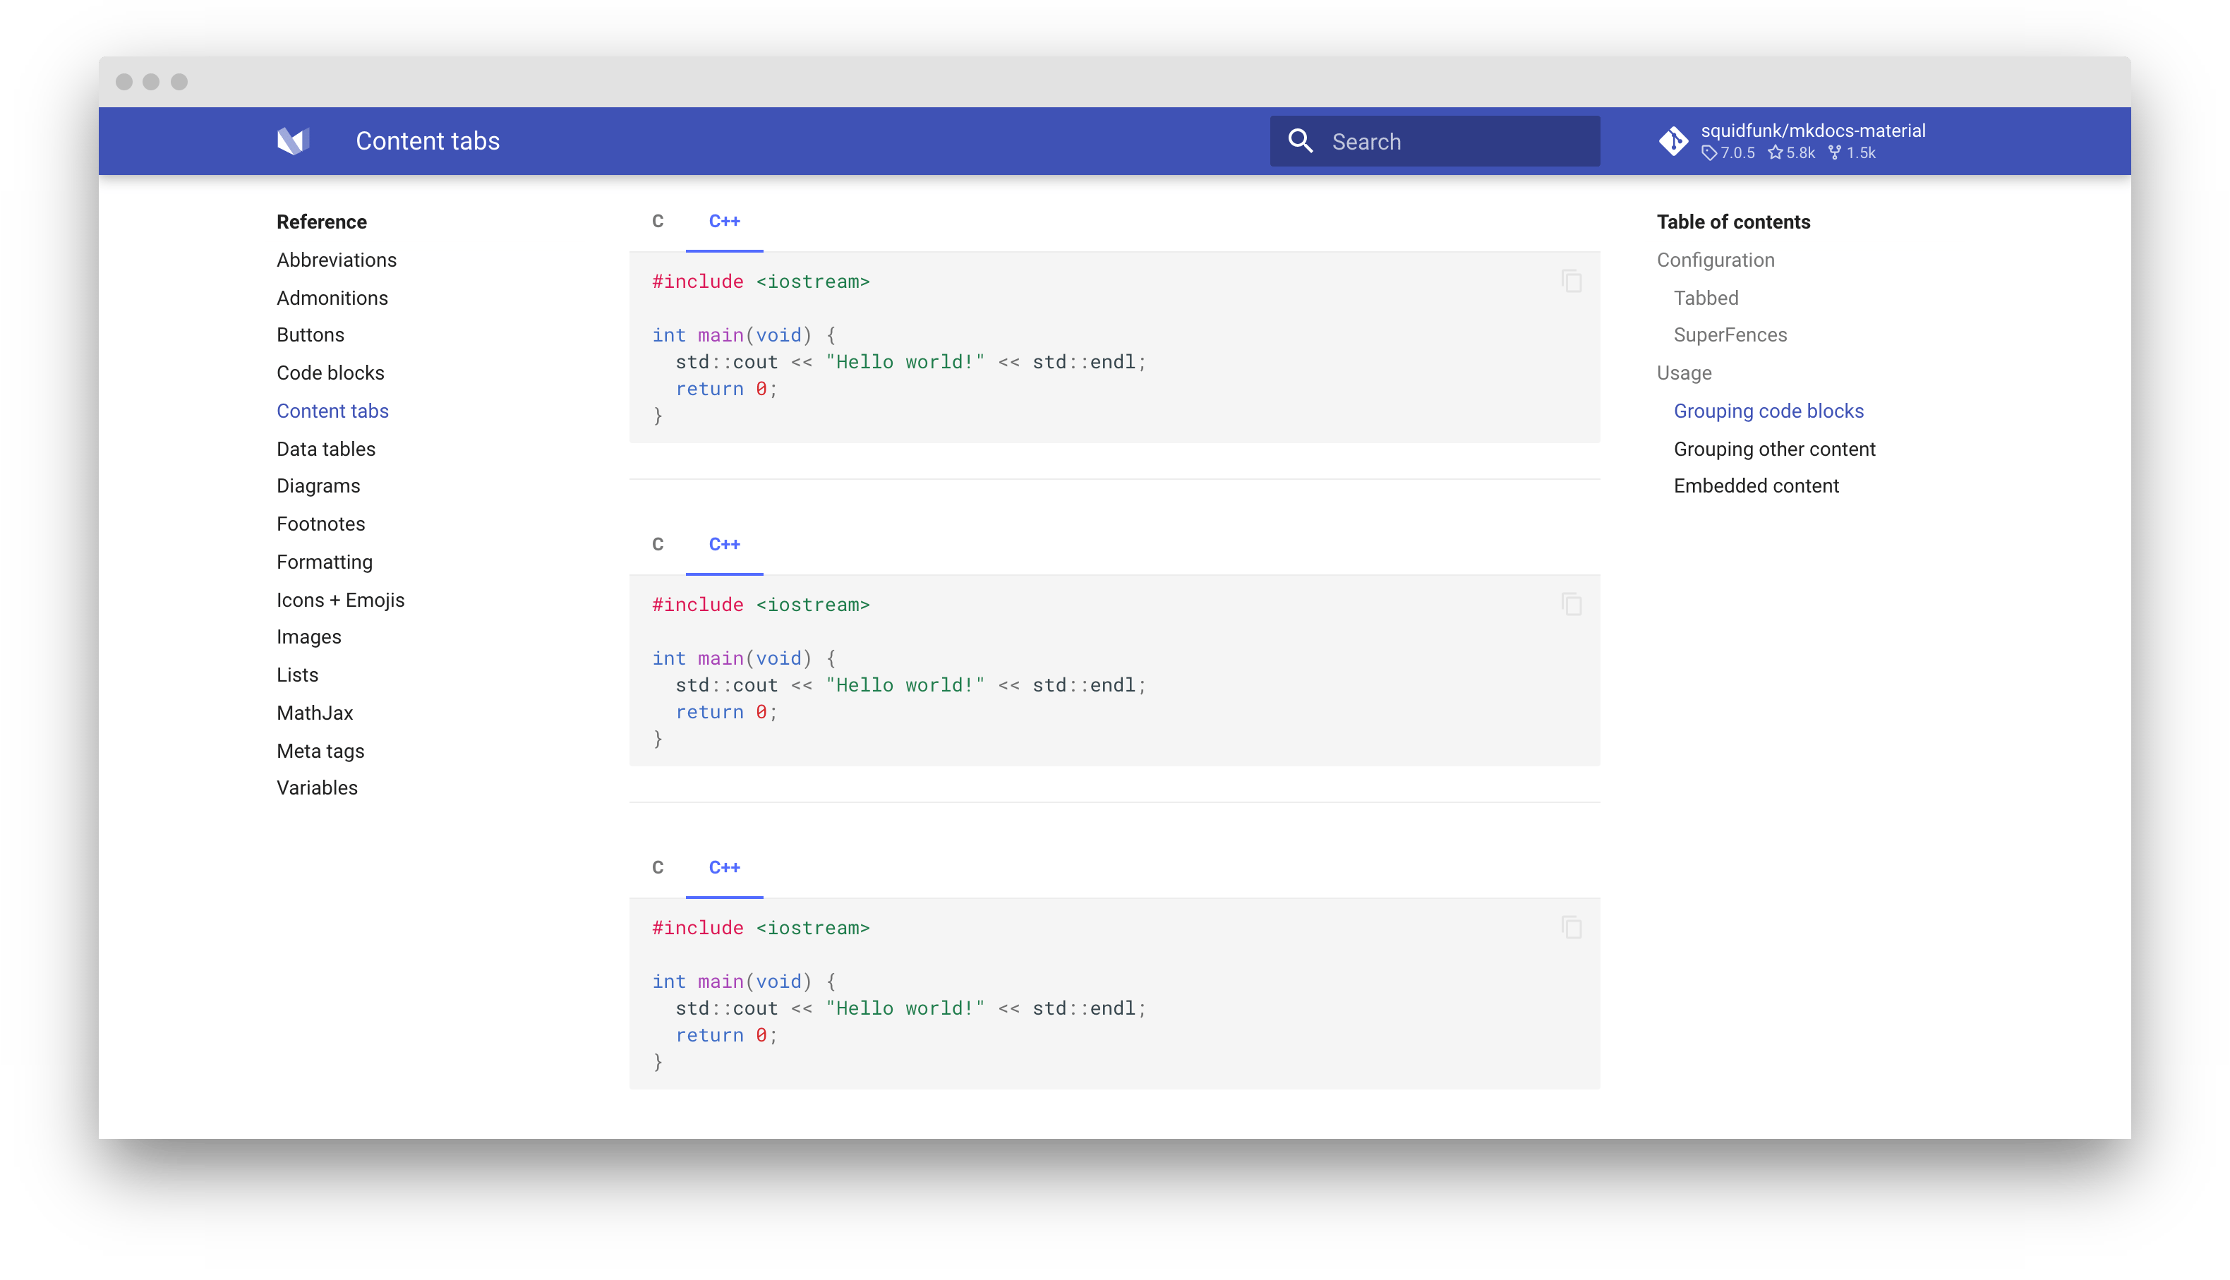The width and height of the screenshot is (2230, 1280).
Task: Open the Grouping code blocks section
Action: click(x=1768, y=411)
